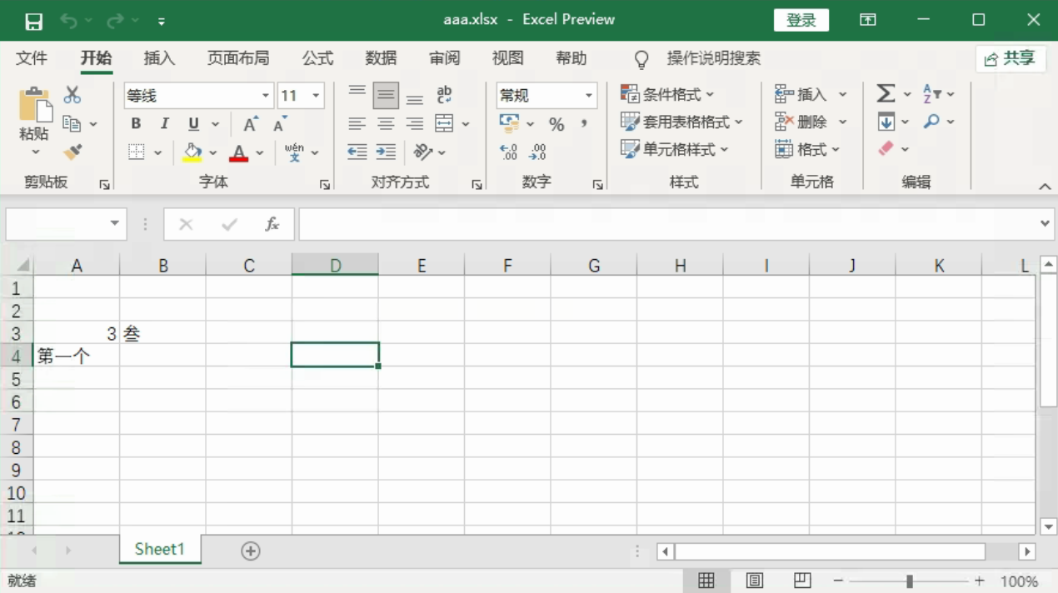Click the percent style icon
The height and width of the screenshot is (593, 1058).
(x=556, y=124)
